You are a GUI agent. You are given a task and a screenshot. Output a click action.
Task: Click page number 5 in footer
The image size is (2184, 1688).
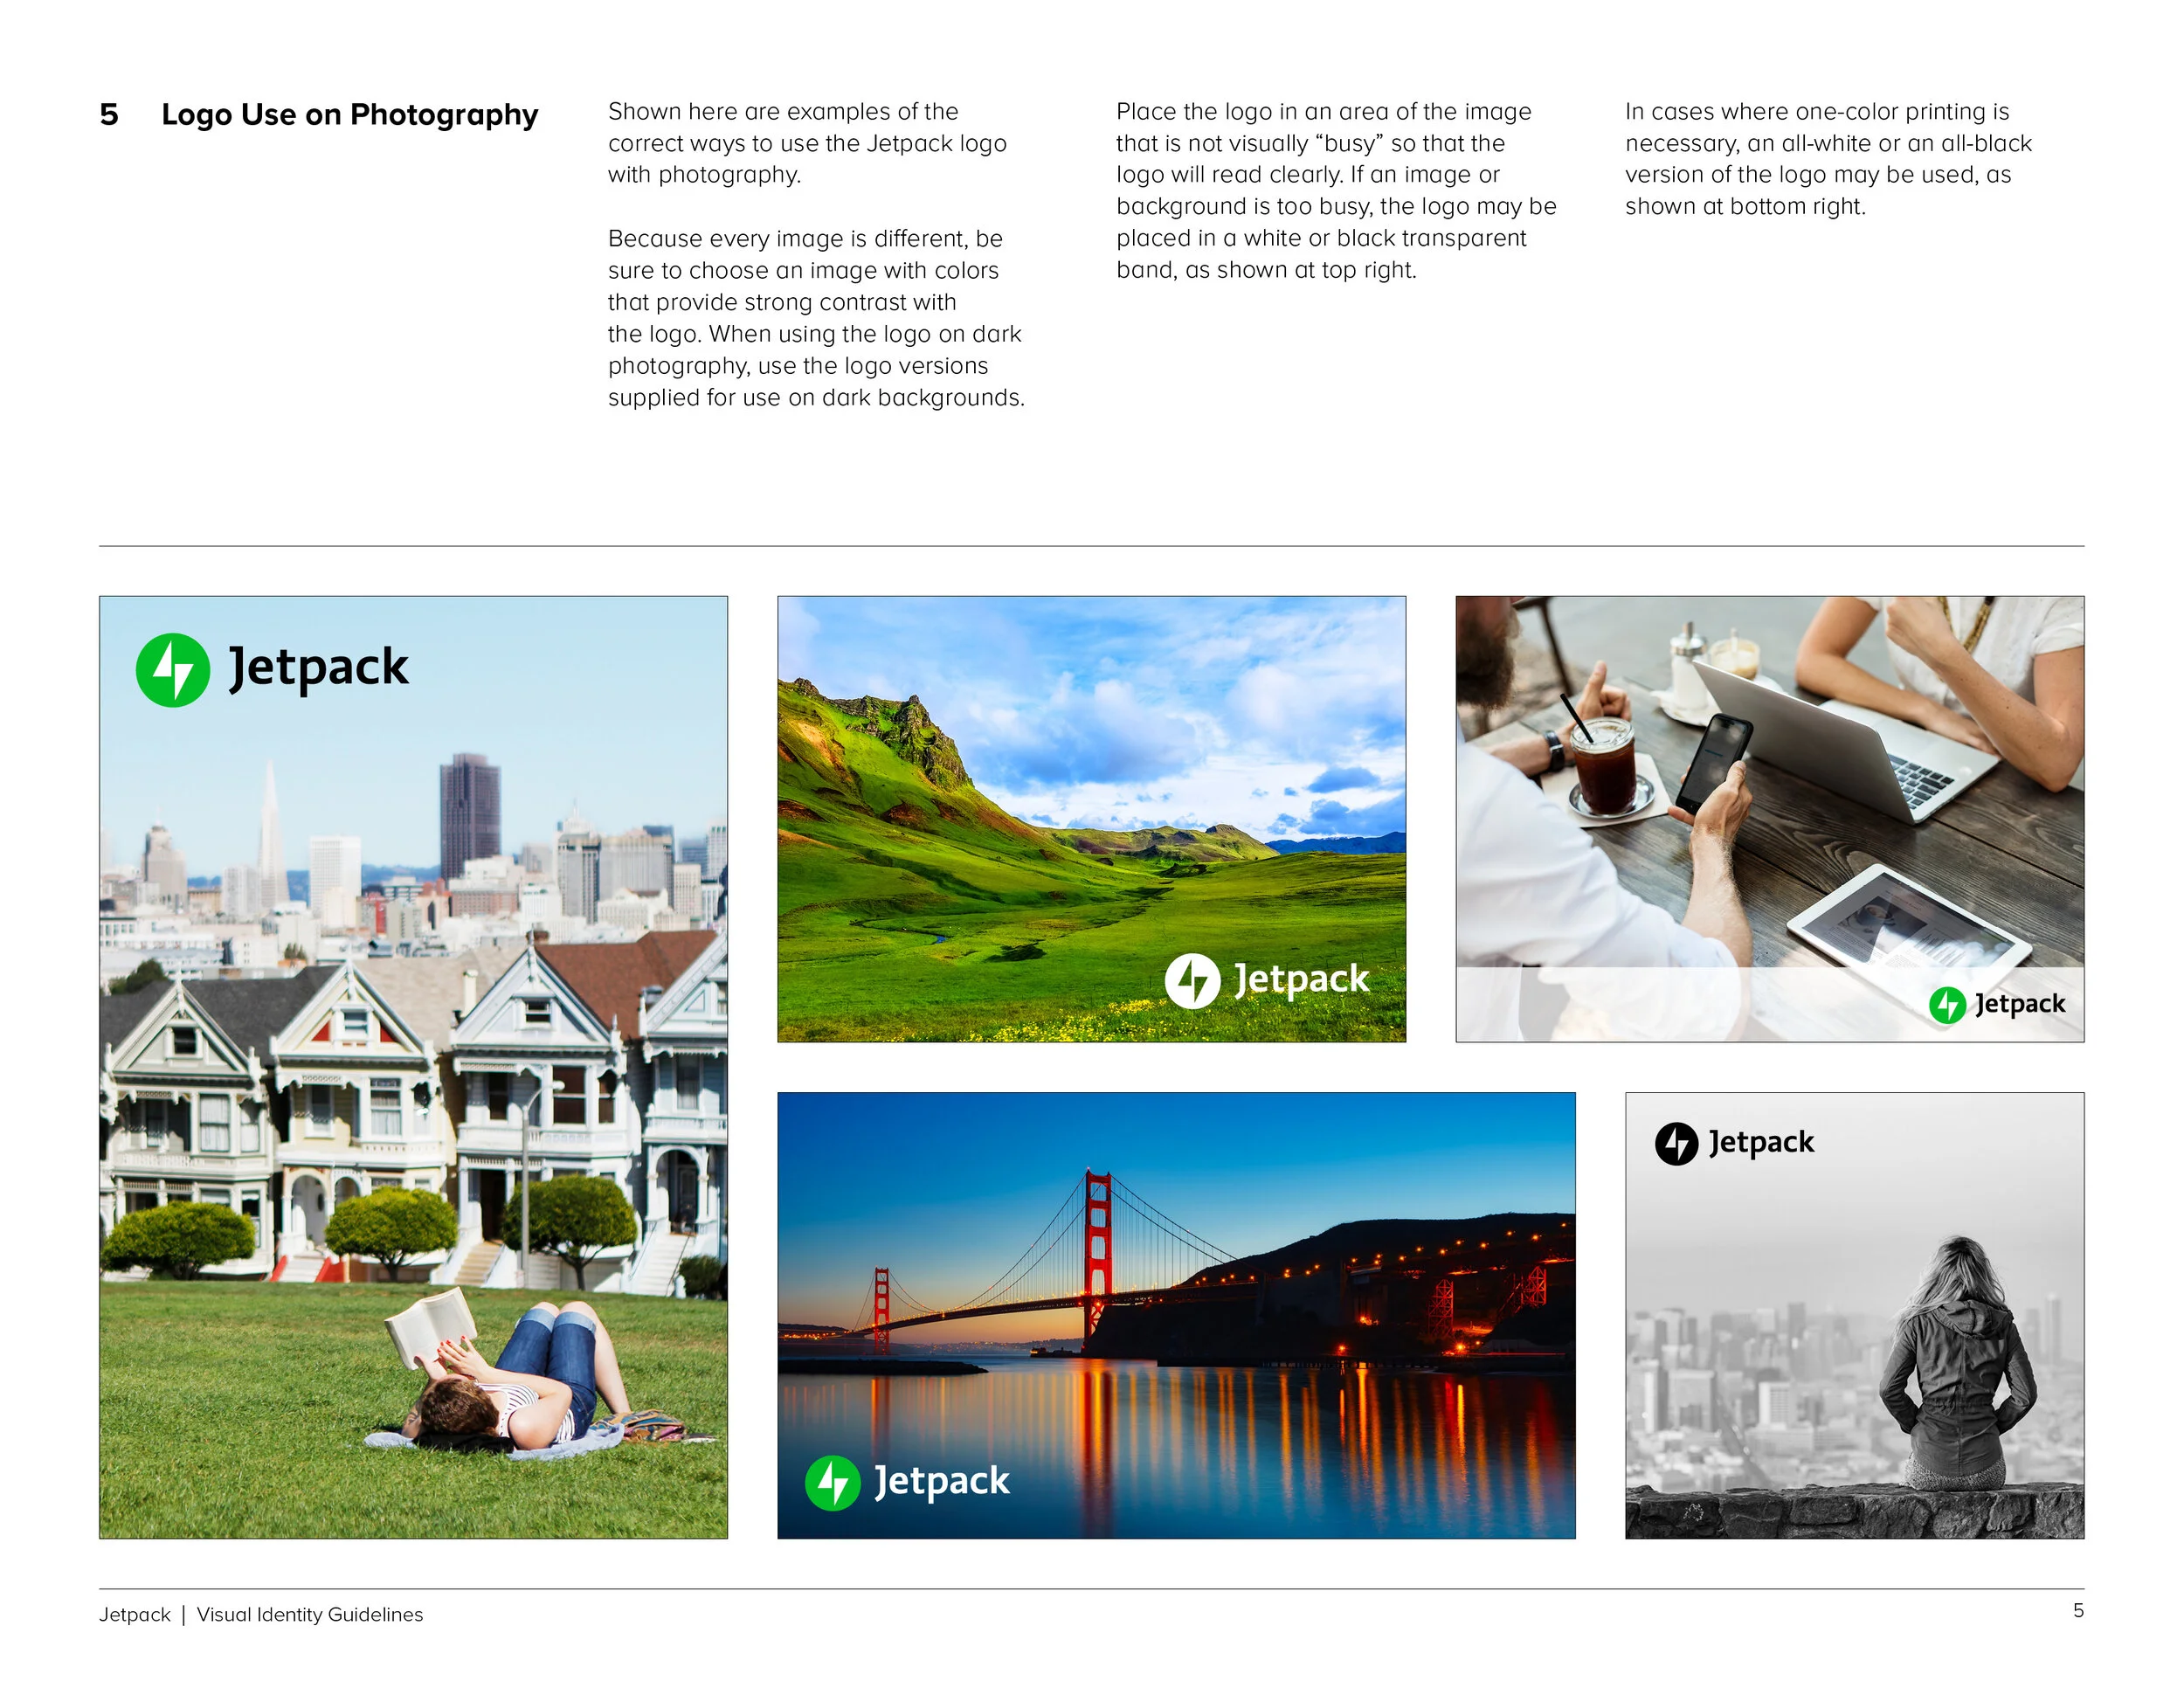coord(2078,1610)
